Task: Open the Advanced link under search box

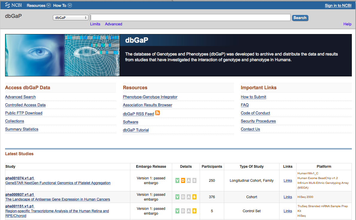Action: coord(114,24)
